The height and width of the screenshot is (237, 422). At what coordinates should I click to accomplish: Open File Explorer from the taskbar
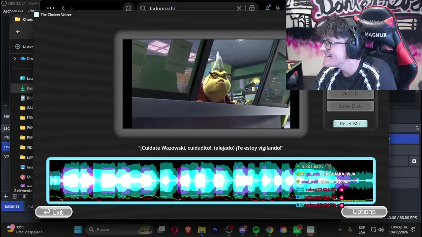click(x=202, y=230)
